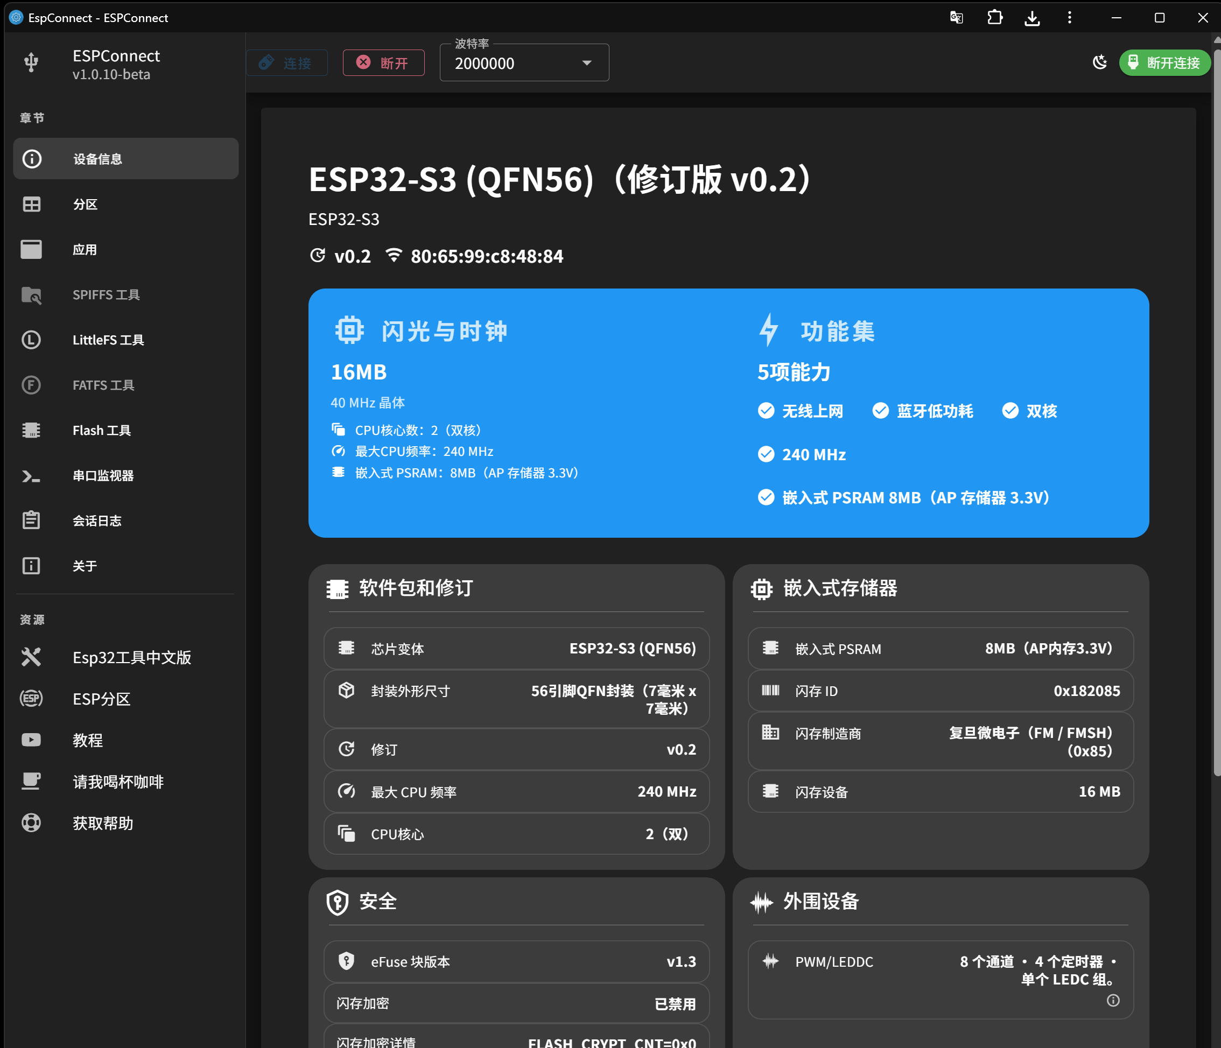Switch to the 设备信息 section
Image resolution: width=1221 pixels, height=1048 pixels.
coord(98,158)
